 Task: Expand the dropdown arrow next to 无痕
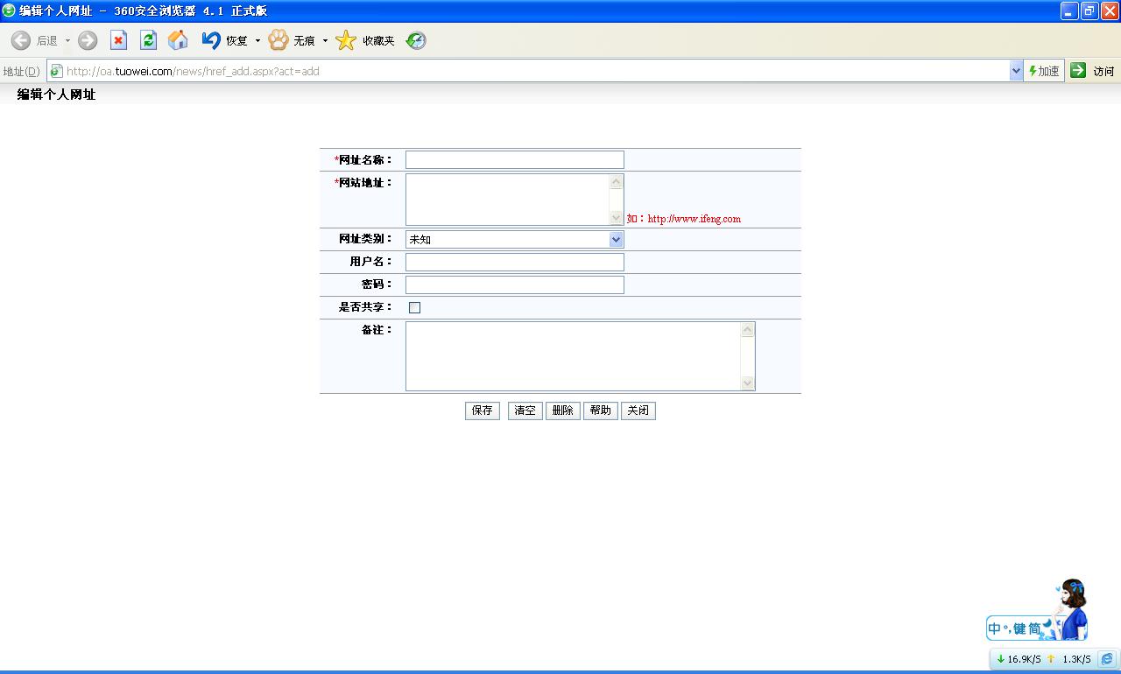click(x=325, y=41)
